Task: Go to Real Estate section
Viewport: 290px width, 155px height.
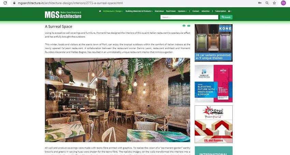Action: click(x=171, y=11)
